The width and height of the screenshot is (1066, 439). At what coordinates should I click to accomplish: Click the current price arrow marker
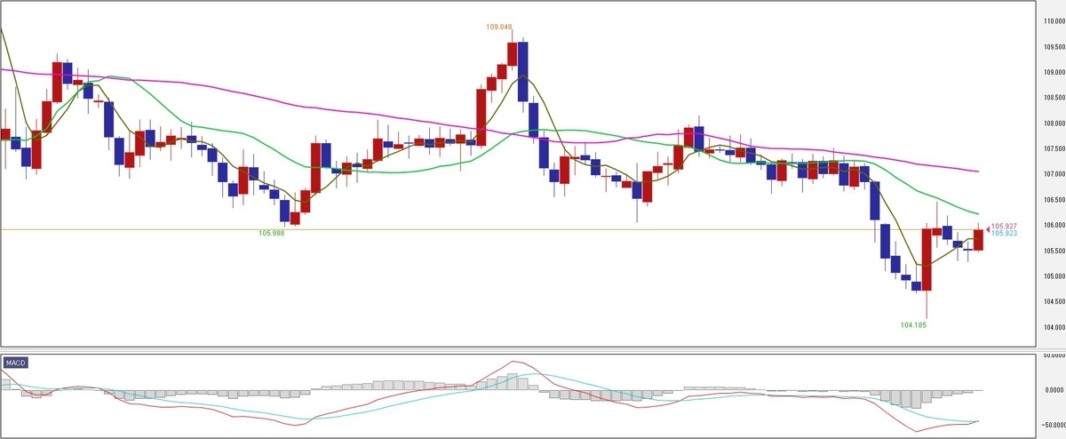pyautogui.click(x=989, y=228)
